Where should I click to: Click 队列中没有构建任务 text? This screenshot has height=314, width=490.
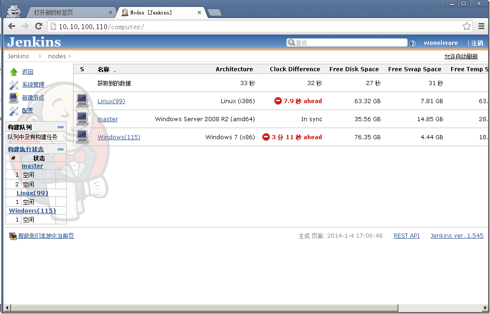tap(32, 137)
